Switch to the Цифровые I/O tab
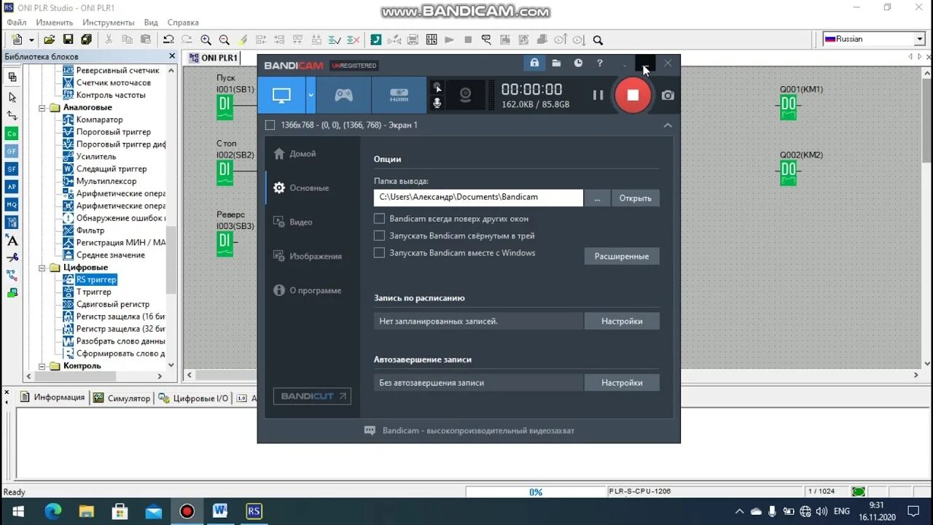This screenshot has height=525, width=933. 193,398
